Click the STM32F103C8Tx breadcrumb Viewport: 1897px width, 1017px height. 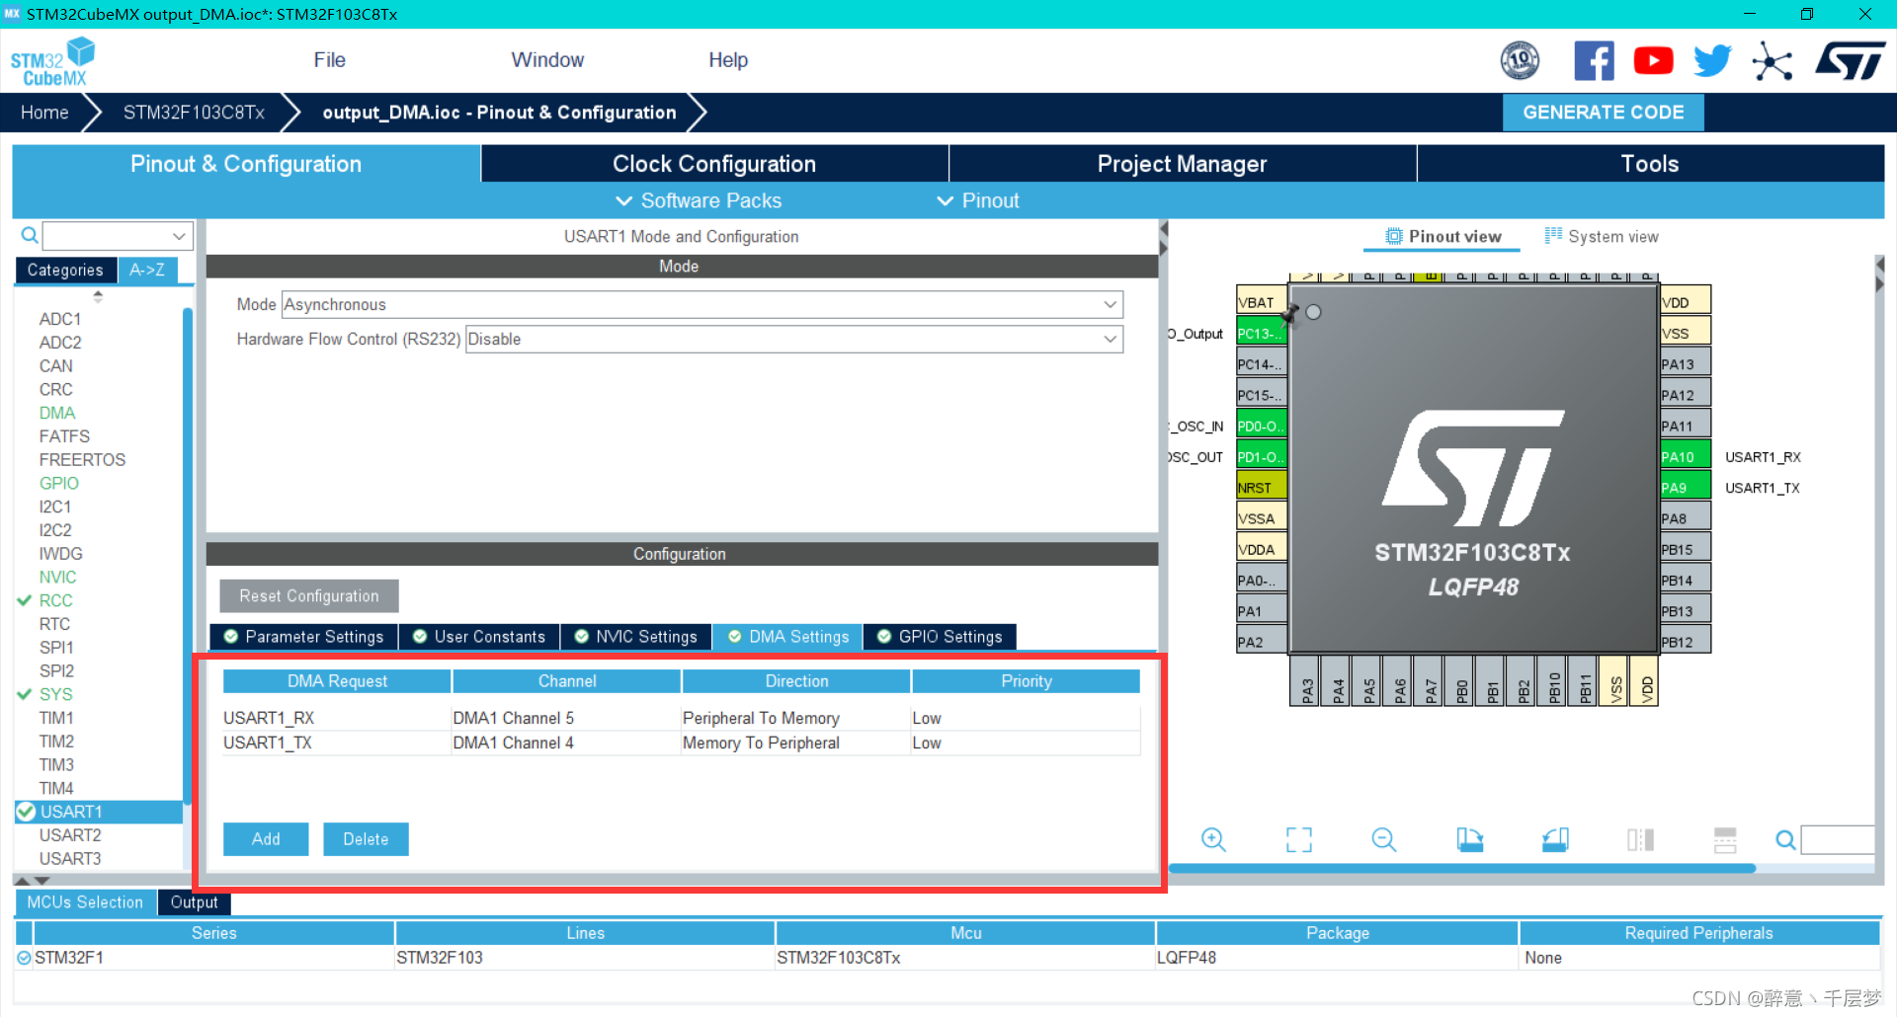[x=194, y=113]
